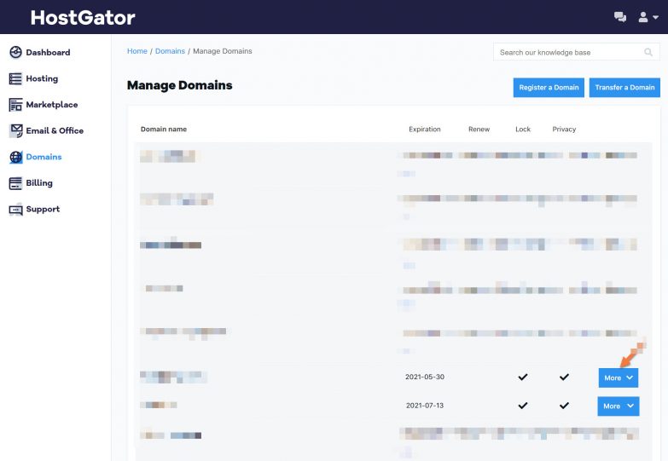
Task: Click the Marketplace icon in sidebar
Action: (x=15, y=105)
